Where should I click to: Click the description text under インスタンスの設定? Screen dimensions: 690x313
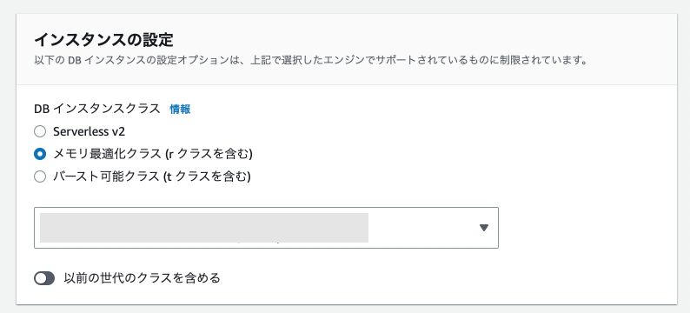click(311, 60)
